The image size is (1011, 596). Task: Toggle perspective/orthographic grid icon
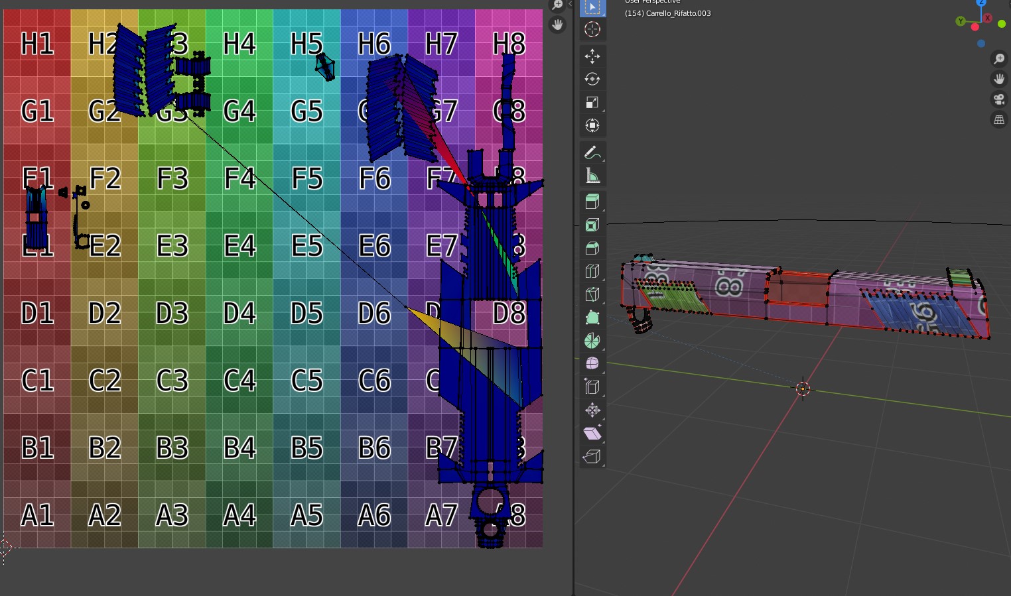coord(999,121)
